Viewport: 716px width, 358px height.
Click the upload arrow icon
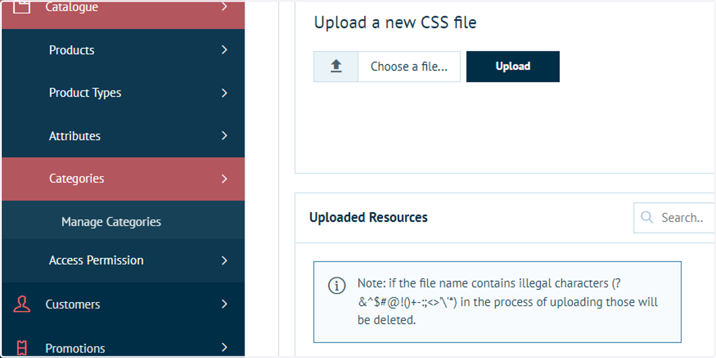336,66
